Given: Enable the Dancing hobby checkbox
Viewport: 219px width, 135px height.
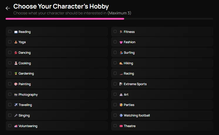Looking at the screenshot, I should click(x=10, y=53).
